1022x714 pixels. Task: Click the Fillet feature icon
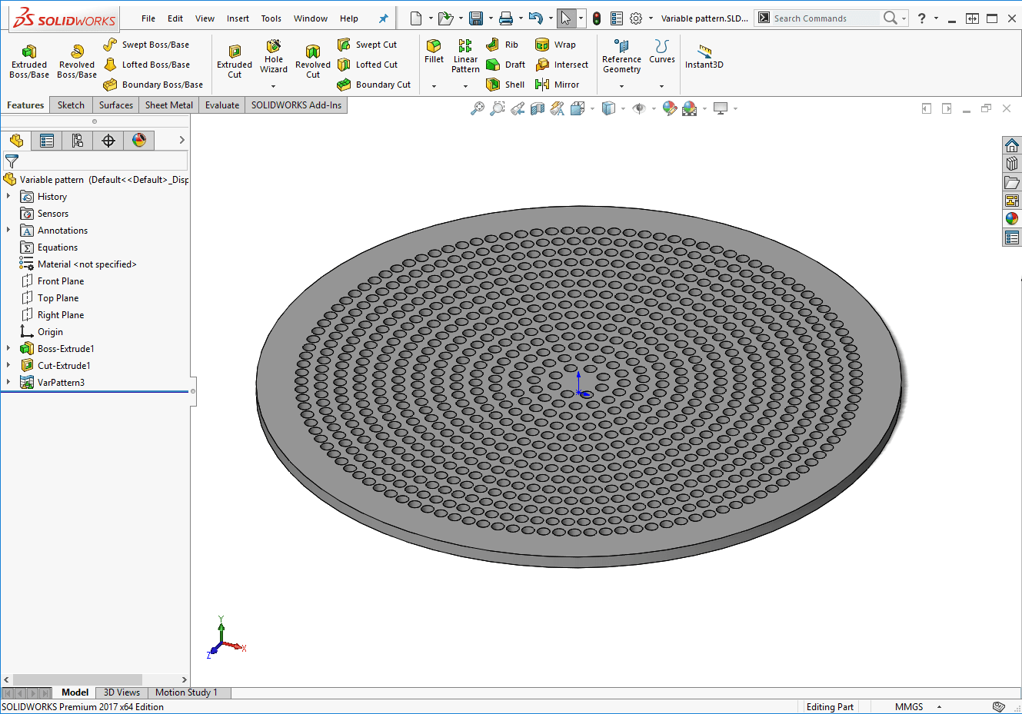click(434, 51)
